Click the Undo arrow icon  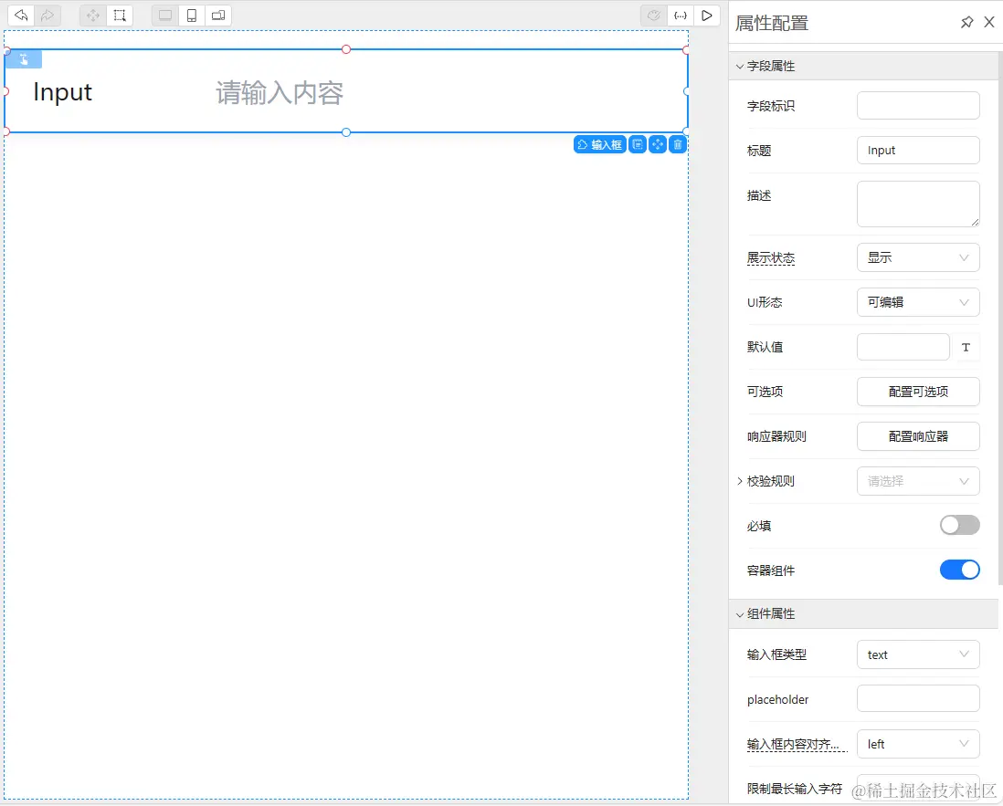pyautogui.click(x=20, y=15)
